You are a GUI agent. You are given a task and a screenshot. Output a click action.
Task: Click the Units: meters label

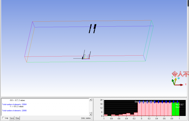86,118
